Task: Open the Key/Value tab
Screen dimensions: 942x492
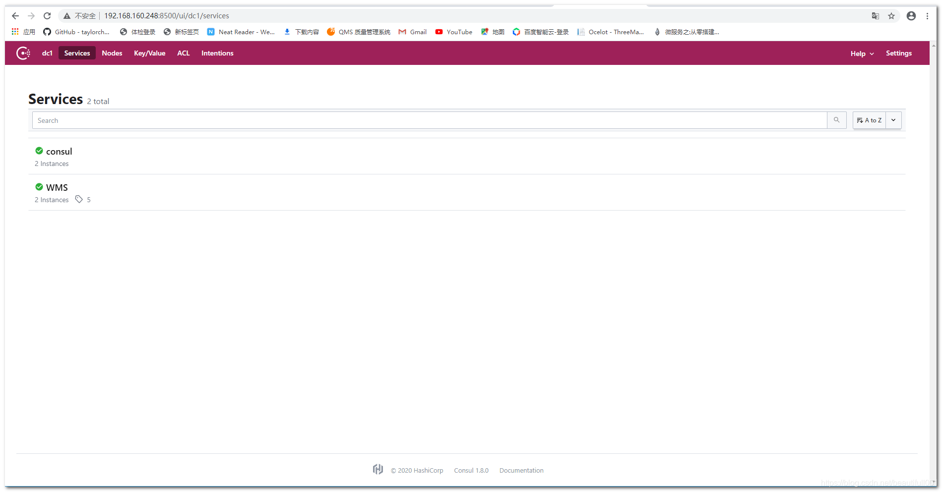Action: click(x=150, y=53)
